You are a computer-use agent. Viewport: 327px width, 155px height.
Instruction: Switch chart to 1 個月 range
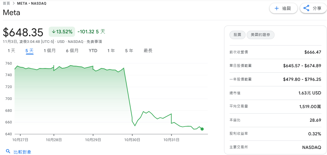(x=50, y=51)
